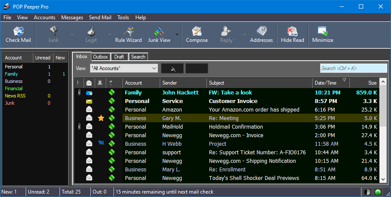
Task: Select the Inbox tab
Action: tap(82, 56)
